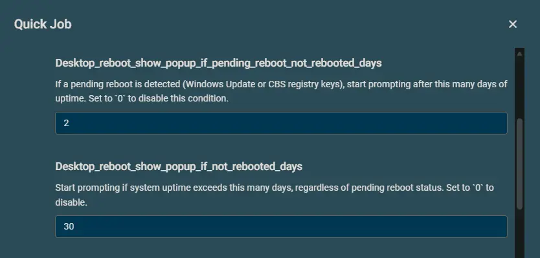Close the Quick Job dialog
This screenshot has width=540, height=258.
(x=512, y=24)
